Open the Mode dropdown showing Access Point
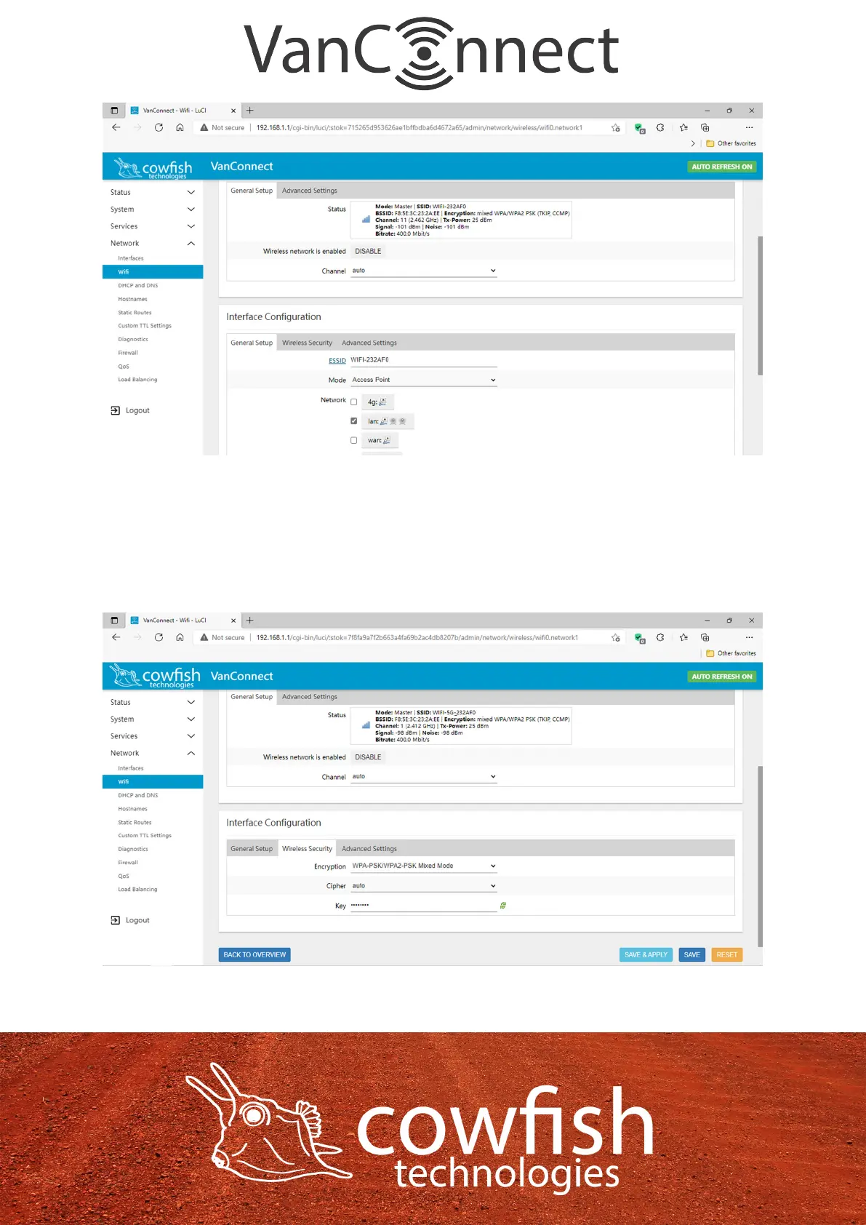This screenshot has width=866, height=1225. (x=424, y=380)
